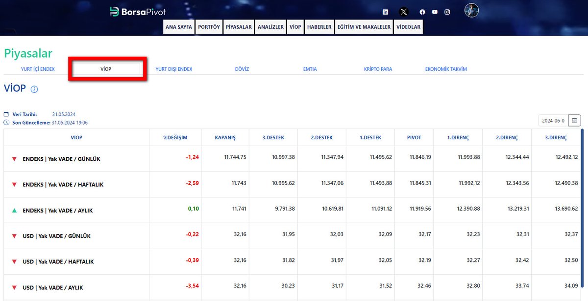Click the clock icon next to Son Güncelleme

point(6,123)
